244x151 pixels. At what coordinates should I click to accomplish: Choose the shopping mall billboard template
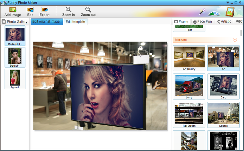coord(189,140)
